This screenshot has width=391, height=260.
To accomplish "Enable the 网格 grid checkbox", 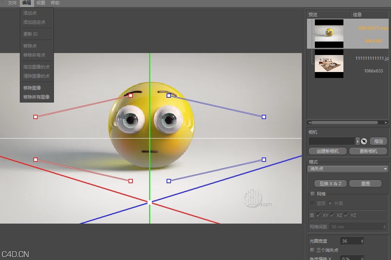I will pos(312,194).
